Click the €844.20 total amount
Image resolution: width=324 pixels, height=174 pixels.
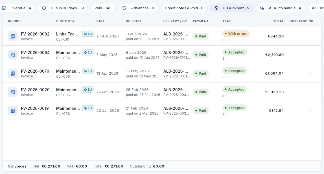[x=276, y=36]
